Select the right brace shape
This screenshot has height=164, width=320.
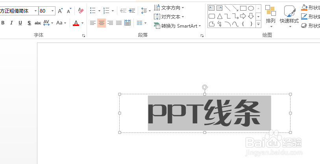(x=251, y=24)
